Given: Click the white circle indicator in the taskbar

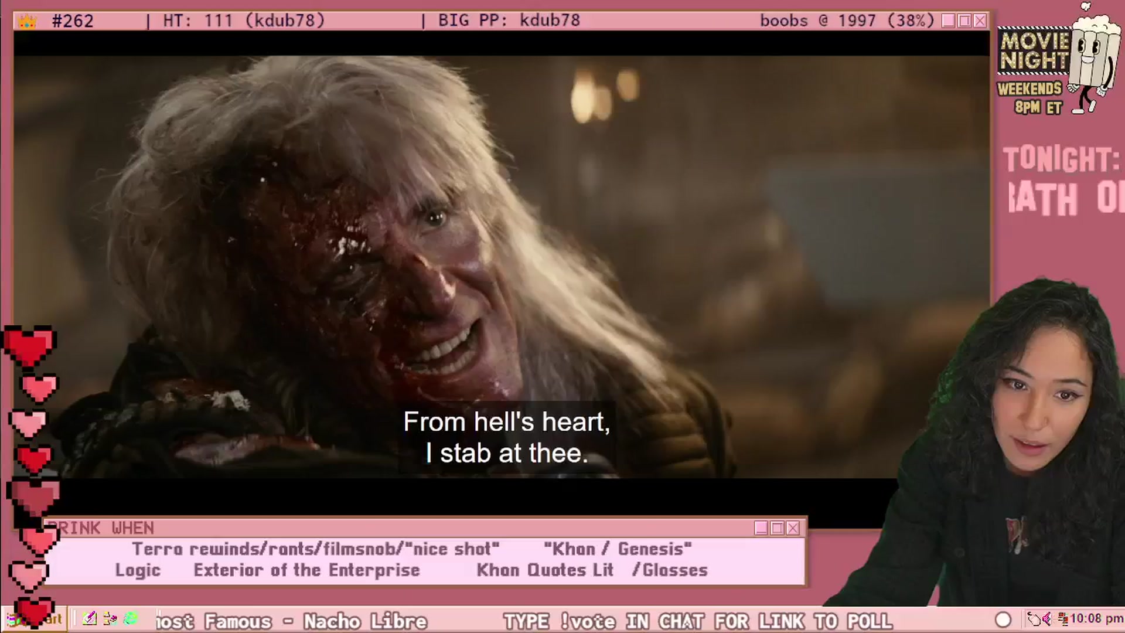Looking at the screenshot, I should 1003,620.
